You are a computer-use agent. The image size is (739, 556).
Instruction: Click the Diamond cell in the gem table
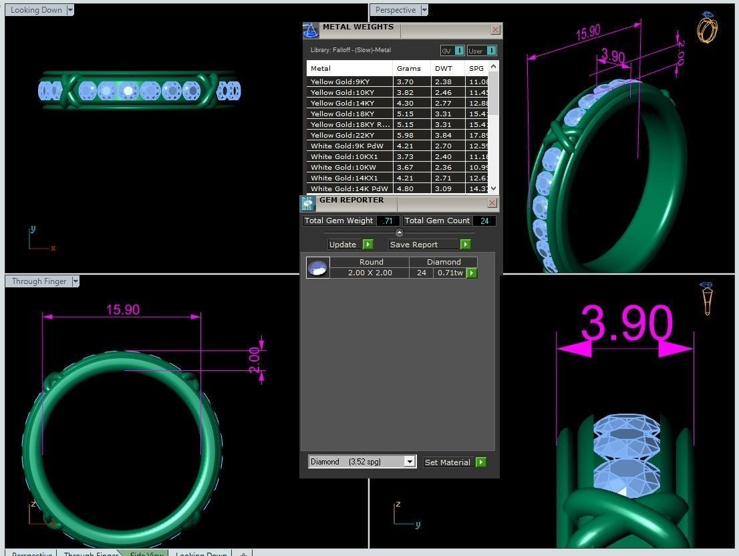tap(444, 262)
